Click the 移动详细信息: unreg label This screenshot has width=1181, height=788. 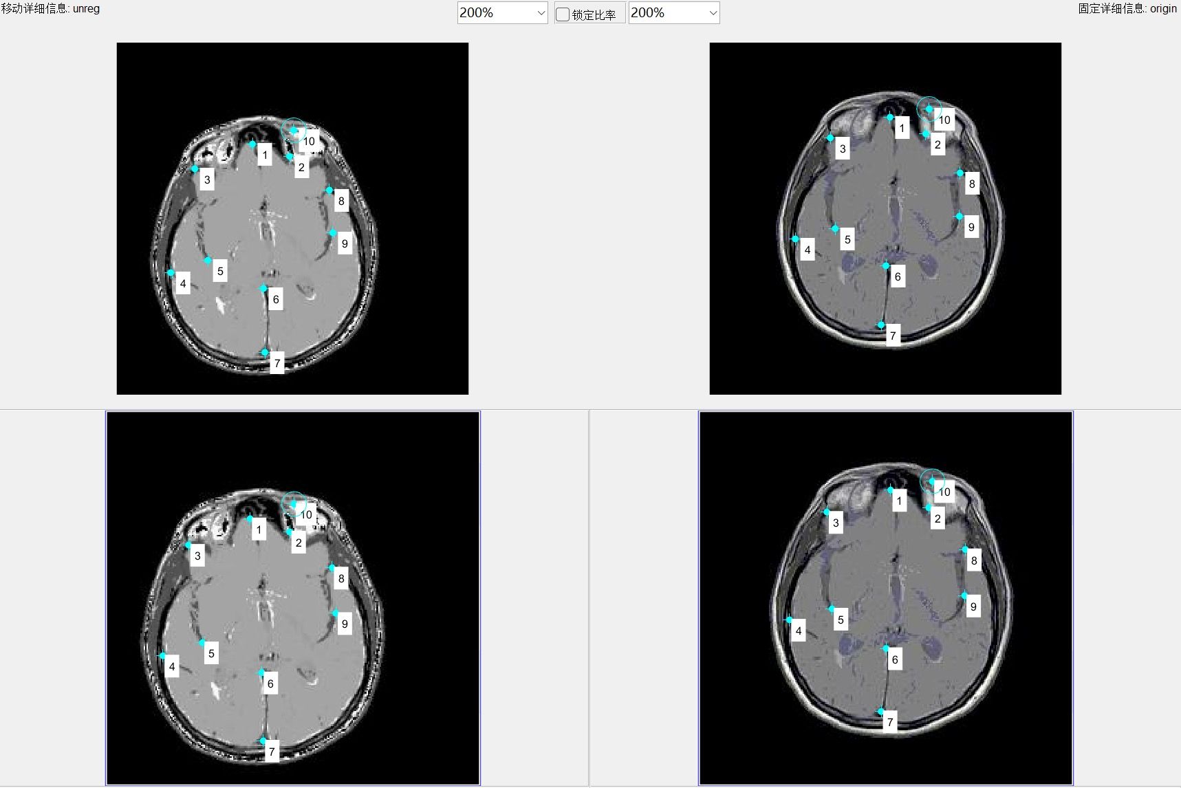pyautogui.click(x=50, y=8)
